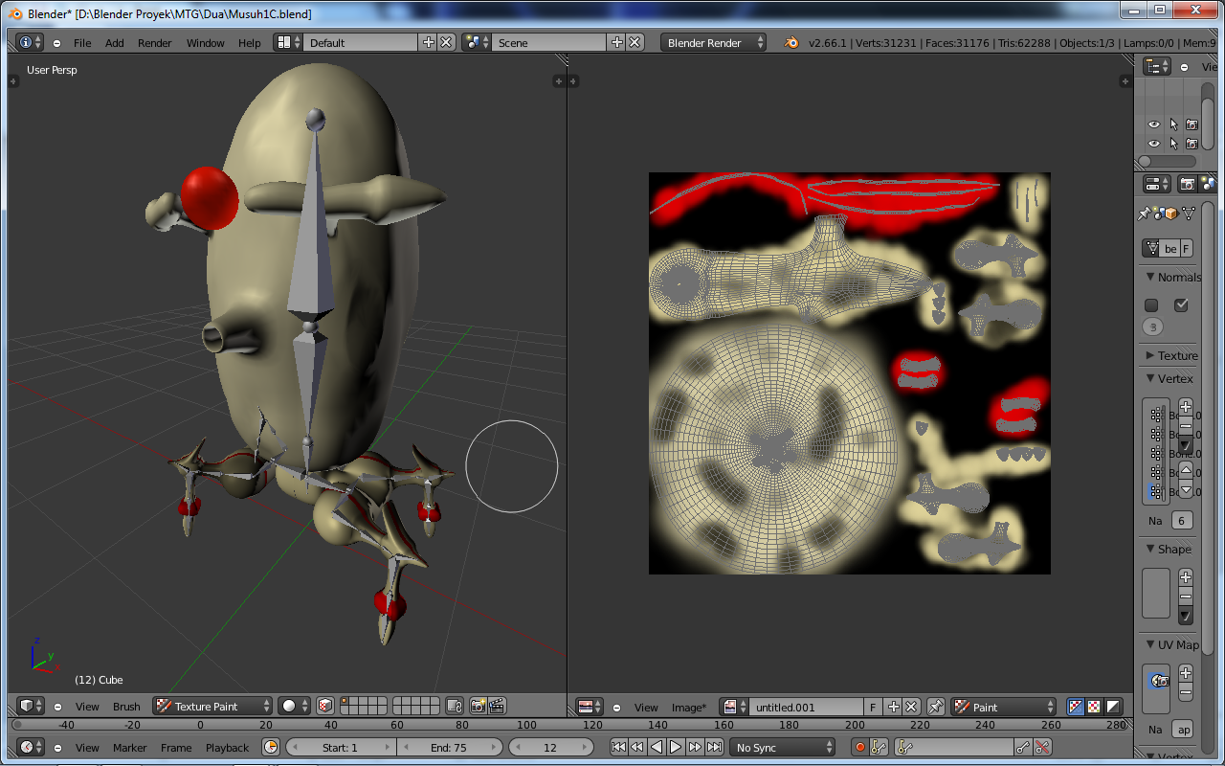This screenshot has width=1225, height=766.
Task: Take a screenshot with the camera-star icon
Action: (479, 706)
